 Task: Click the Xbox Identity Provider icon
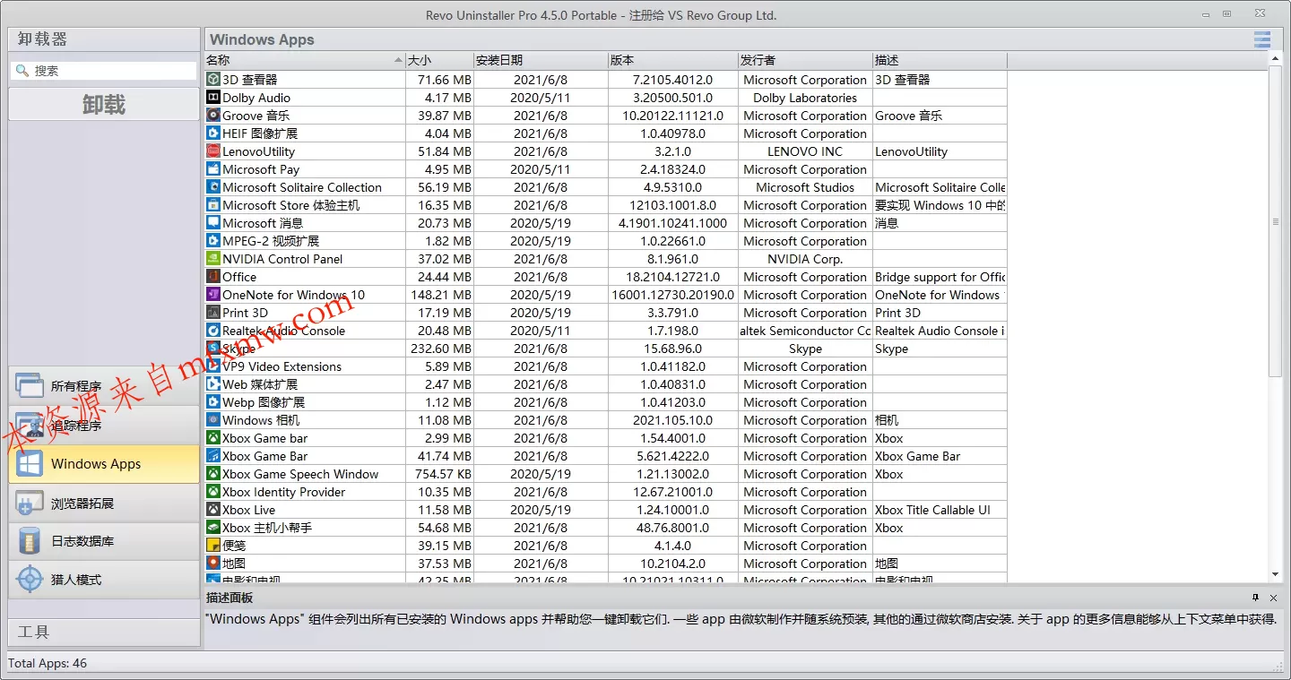(213, 492)
